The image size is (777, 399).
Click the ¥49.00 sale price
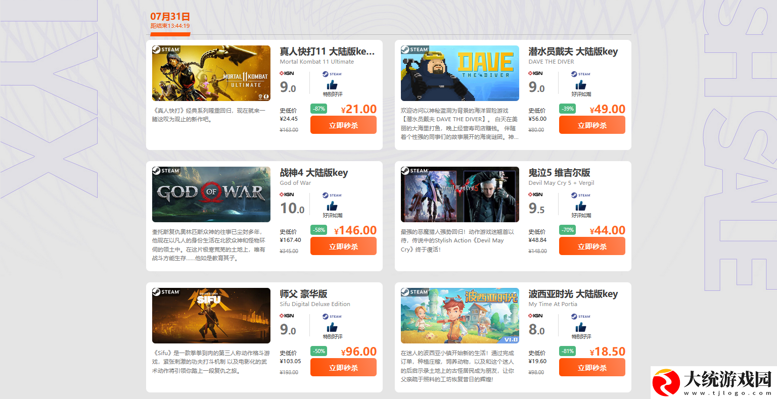(x=608, y=109)
